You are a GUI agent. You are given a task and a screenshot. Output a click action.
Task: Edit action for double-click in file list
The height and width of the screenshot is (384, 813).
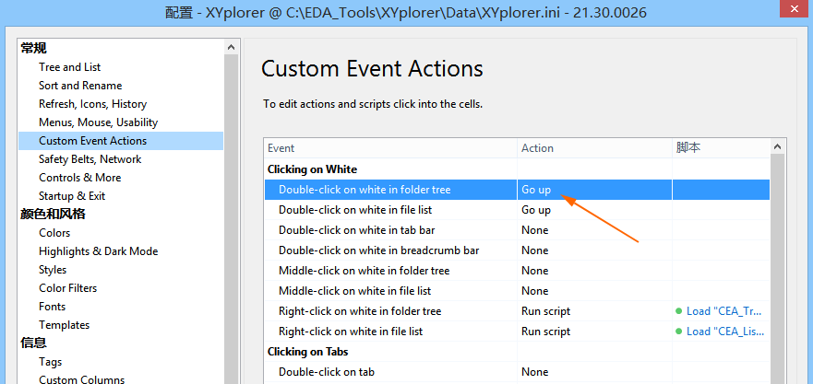tap(593, 210)
